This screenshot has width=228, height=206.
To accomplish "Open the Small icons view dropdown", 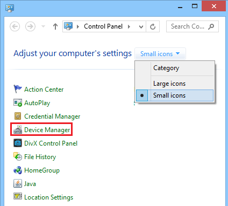I will pyautogui.click(x=160, y=53).
